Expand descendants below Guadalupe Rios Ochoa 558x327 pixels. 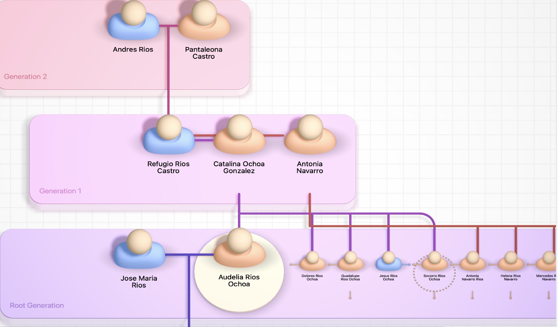pos(350,295)
